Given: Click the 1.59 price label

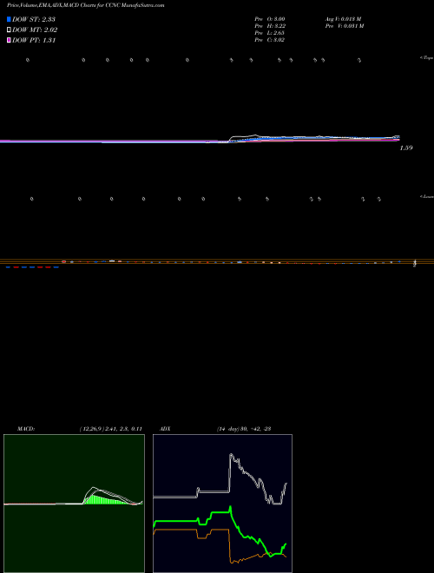Looking at the screenshot, I should (x=406, y=148).
